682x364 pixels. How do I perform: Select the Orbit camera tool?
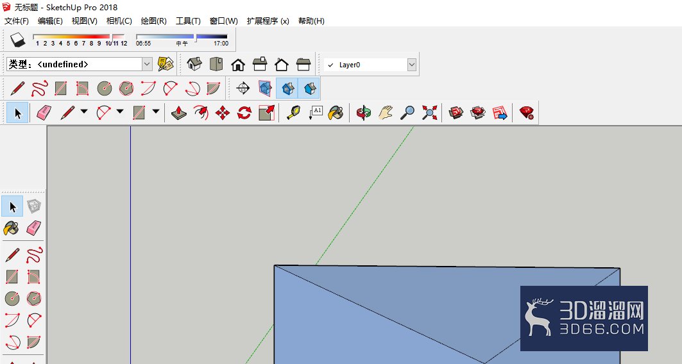(x=364, y=113)
